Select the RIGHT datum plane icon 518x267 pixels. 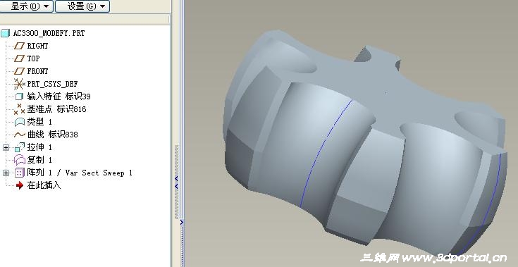point(19,46)
